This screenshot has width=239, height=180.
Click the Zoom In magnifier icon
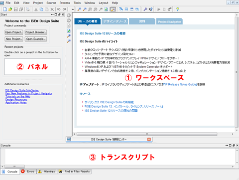click(79, 9)
